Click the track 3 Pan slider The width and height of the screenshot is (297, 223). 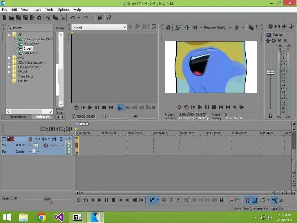[x=34, y=151]
